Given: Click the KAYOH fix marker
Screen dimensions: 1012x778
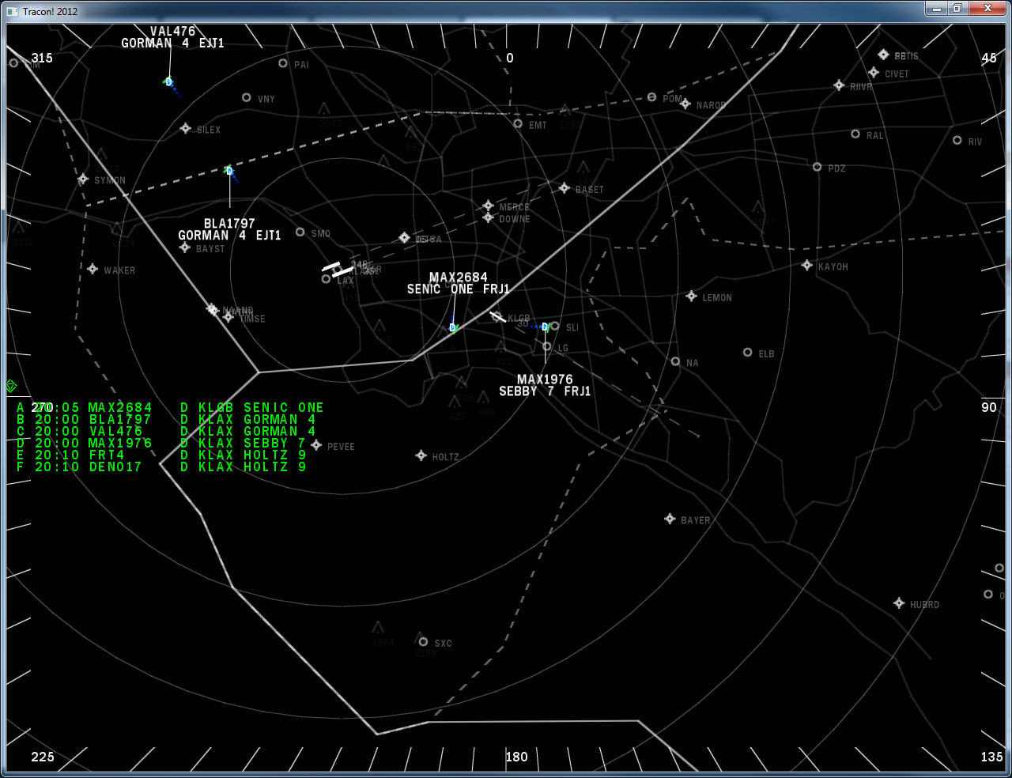Looking at the screenshot, I should point(807,266).
